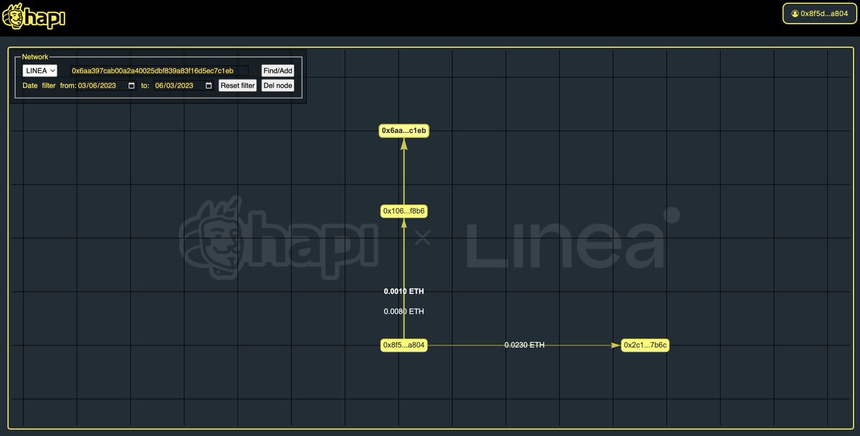The height and width of the screenshot is (436, 860).
Task: Focus the wallet address input field
Action: click(x=158, y=71)
